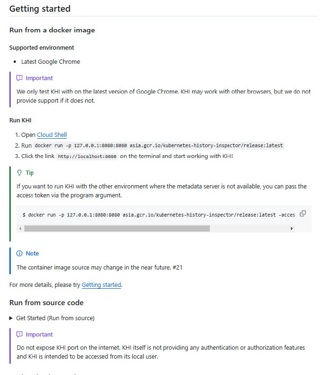Click the speech bubble icon in first Important callout
The image size is (327, 375).
point(19,78)
